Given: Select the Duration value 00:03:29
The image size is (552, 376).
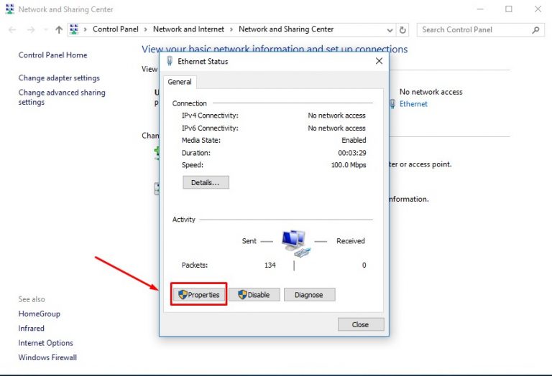Looking at the screenshot, I should (352, 153).
